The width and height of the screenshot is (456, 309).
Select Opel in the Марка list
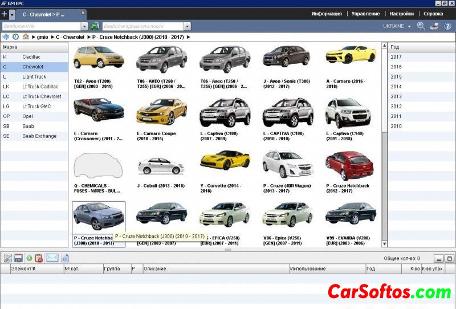(27, 116)
